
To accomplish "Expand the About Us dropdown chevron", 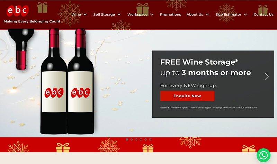I will pos(207,15).
